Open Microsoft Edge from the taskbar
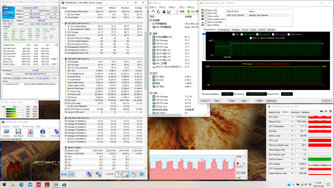Screen dimensions: 334x188 click(x=22, y=185)
